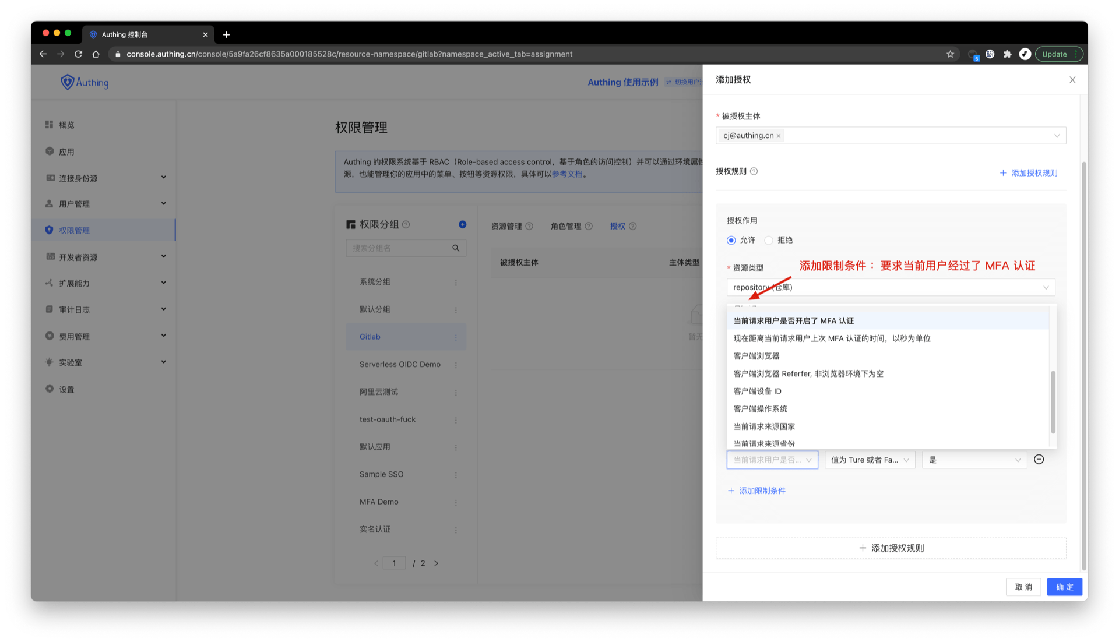Viewport: 1119px width, 642px height.
Task: Click the search icon in group search box
Action: click(x=456, y=248)
